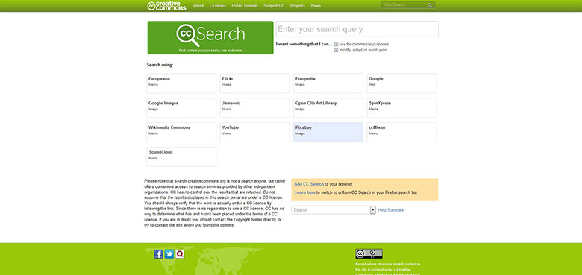Go to Support CC menu
Screen dimensions: 582x275
274,5
